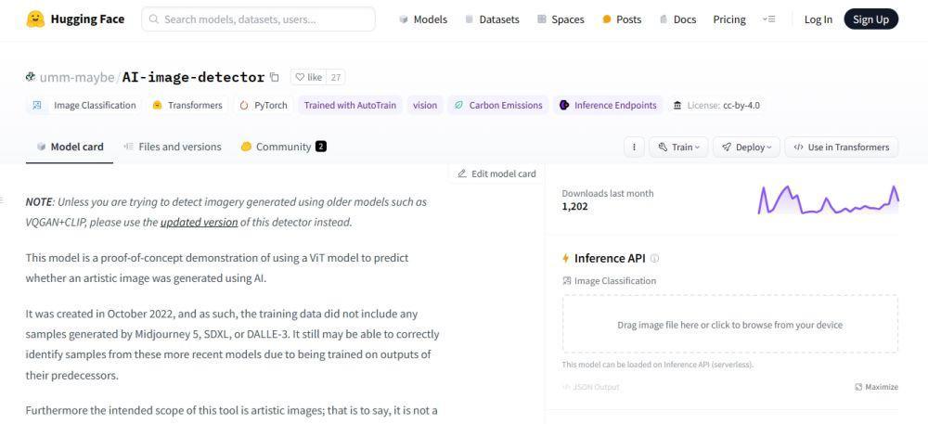The width and height of the screenshot is (928, 424).
Task: Click the Models cube icon in navbar
Action: (404, 19)
